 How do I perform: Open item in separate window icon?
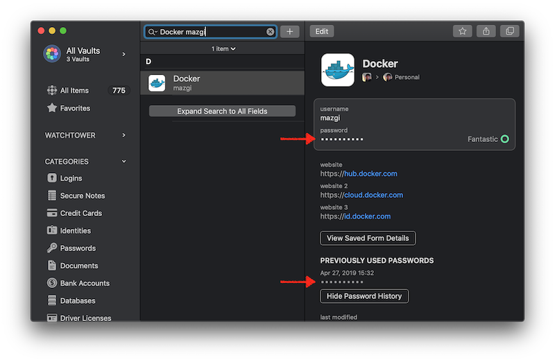510,31
